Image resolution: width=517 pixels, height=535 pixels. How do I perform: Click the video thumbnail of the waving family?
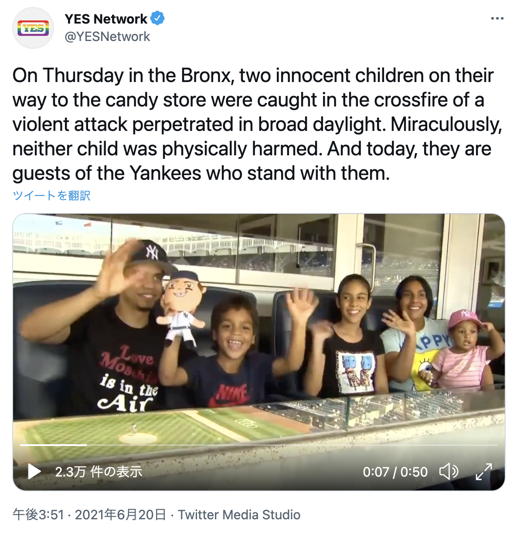pos(258,332)
